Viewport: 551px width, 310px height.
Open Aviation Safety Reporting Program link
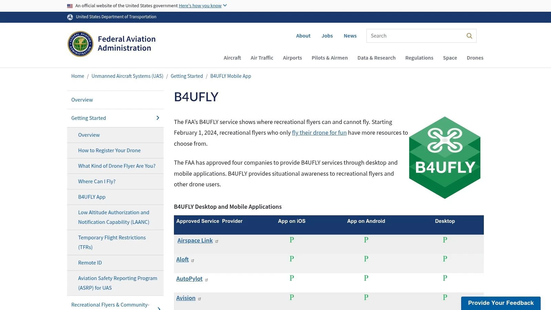pyautogui.click(x=117, y=283)
